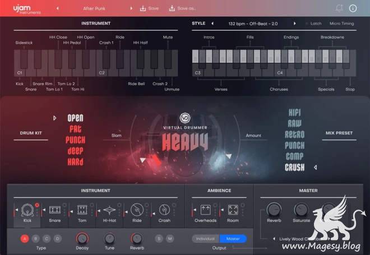Click the Save as label
The width and height of the screenshot is (370, 255).
point(187,8)
